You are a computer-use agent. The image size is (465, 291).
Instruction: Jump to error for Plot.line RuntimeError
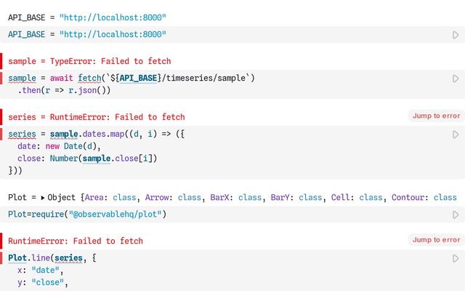click(436, 239)
